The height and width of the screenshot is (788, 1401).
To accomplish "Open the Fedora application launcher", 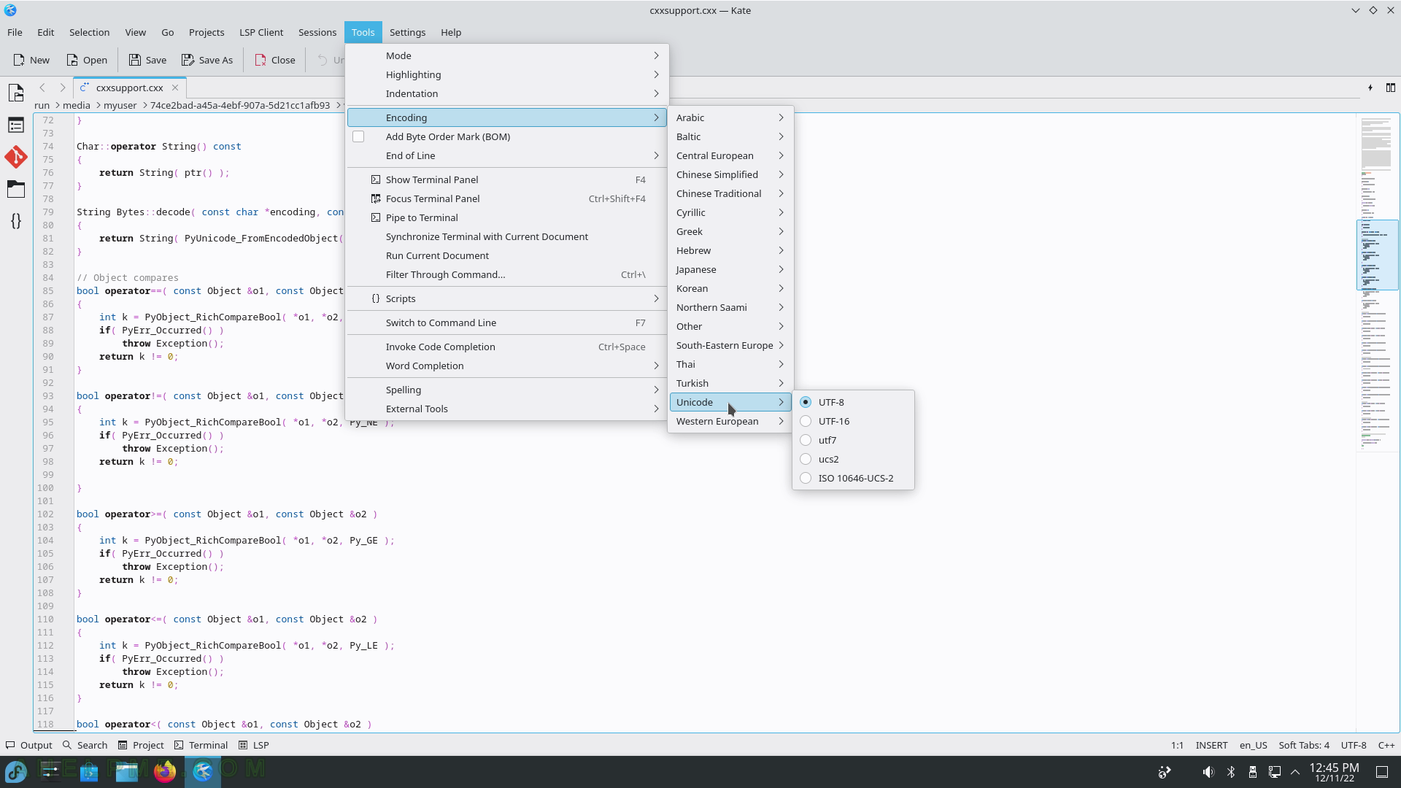I will pyautogui.click(x=16, y=771).
